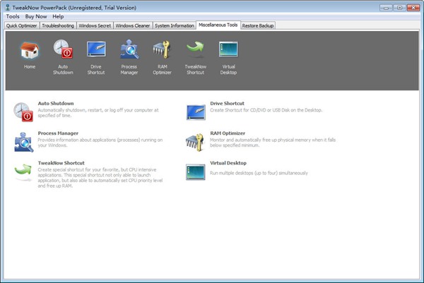Open the Buy Now menu

point(36,16)
